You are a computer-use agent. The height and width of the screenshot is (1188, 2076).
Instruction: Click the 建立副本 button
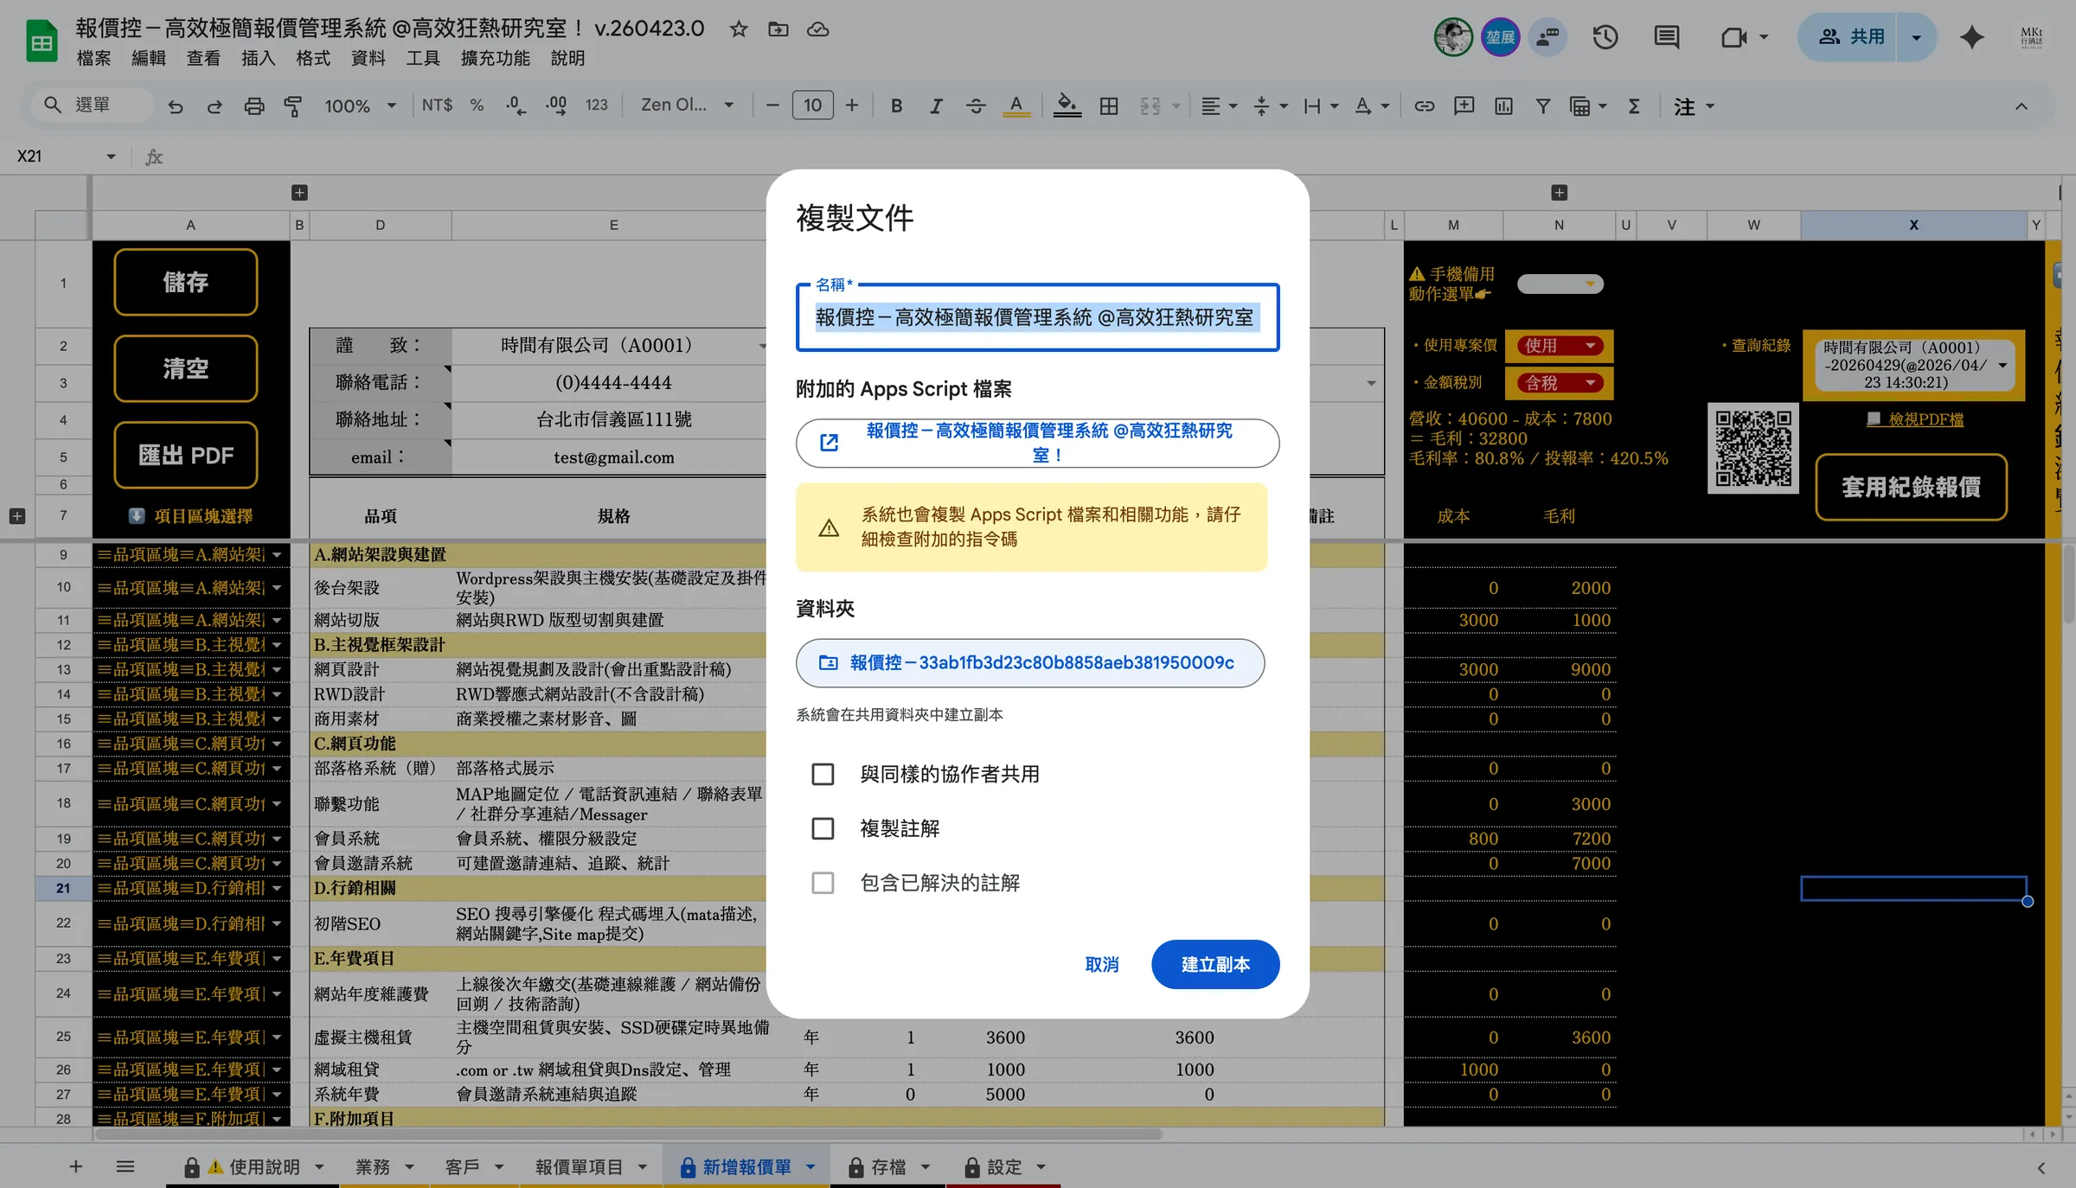coord(1215,964)
